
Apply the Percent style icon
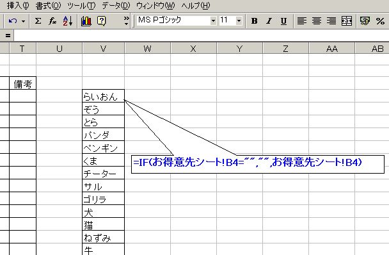[x=380, y=21]
